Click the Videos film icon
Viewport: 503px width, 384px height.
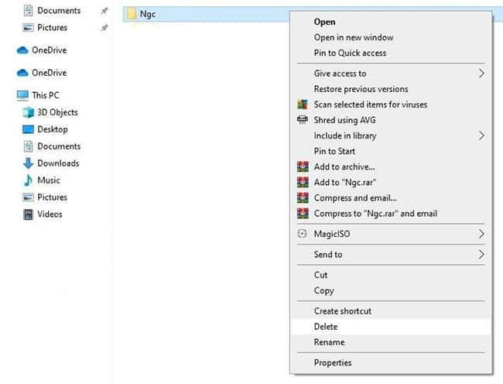pyautogui.click(x=28, y=214)
